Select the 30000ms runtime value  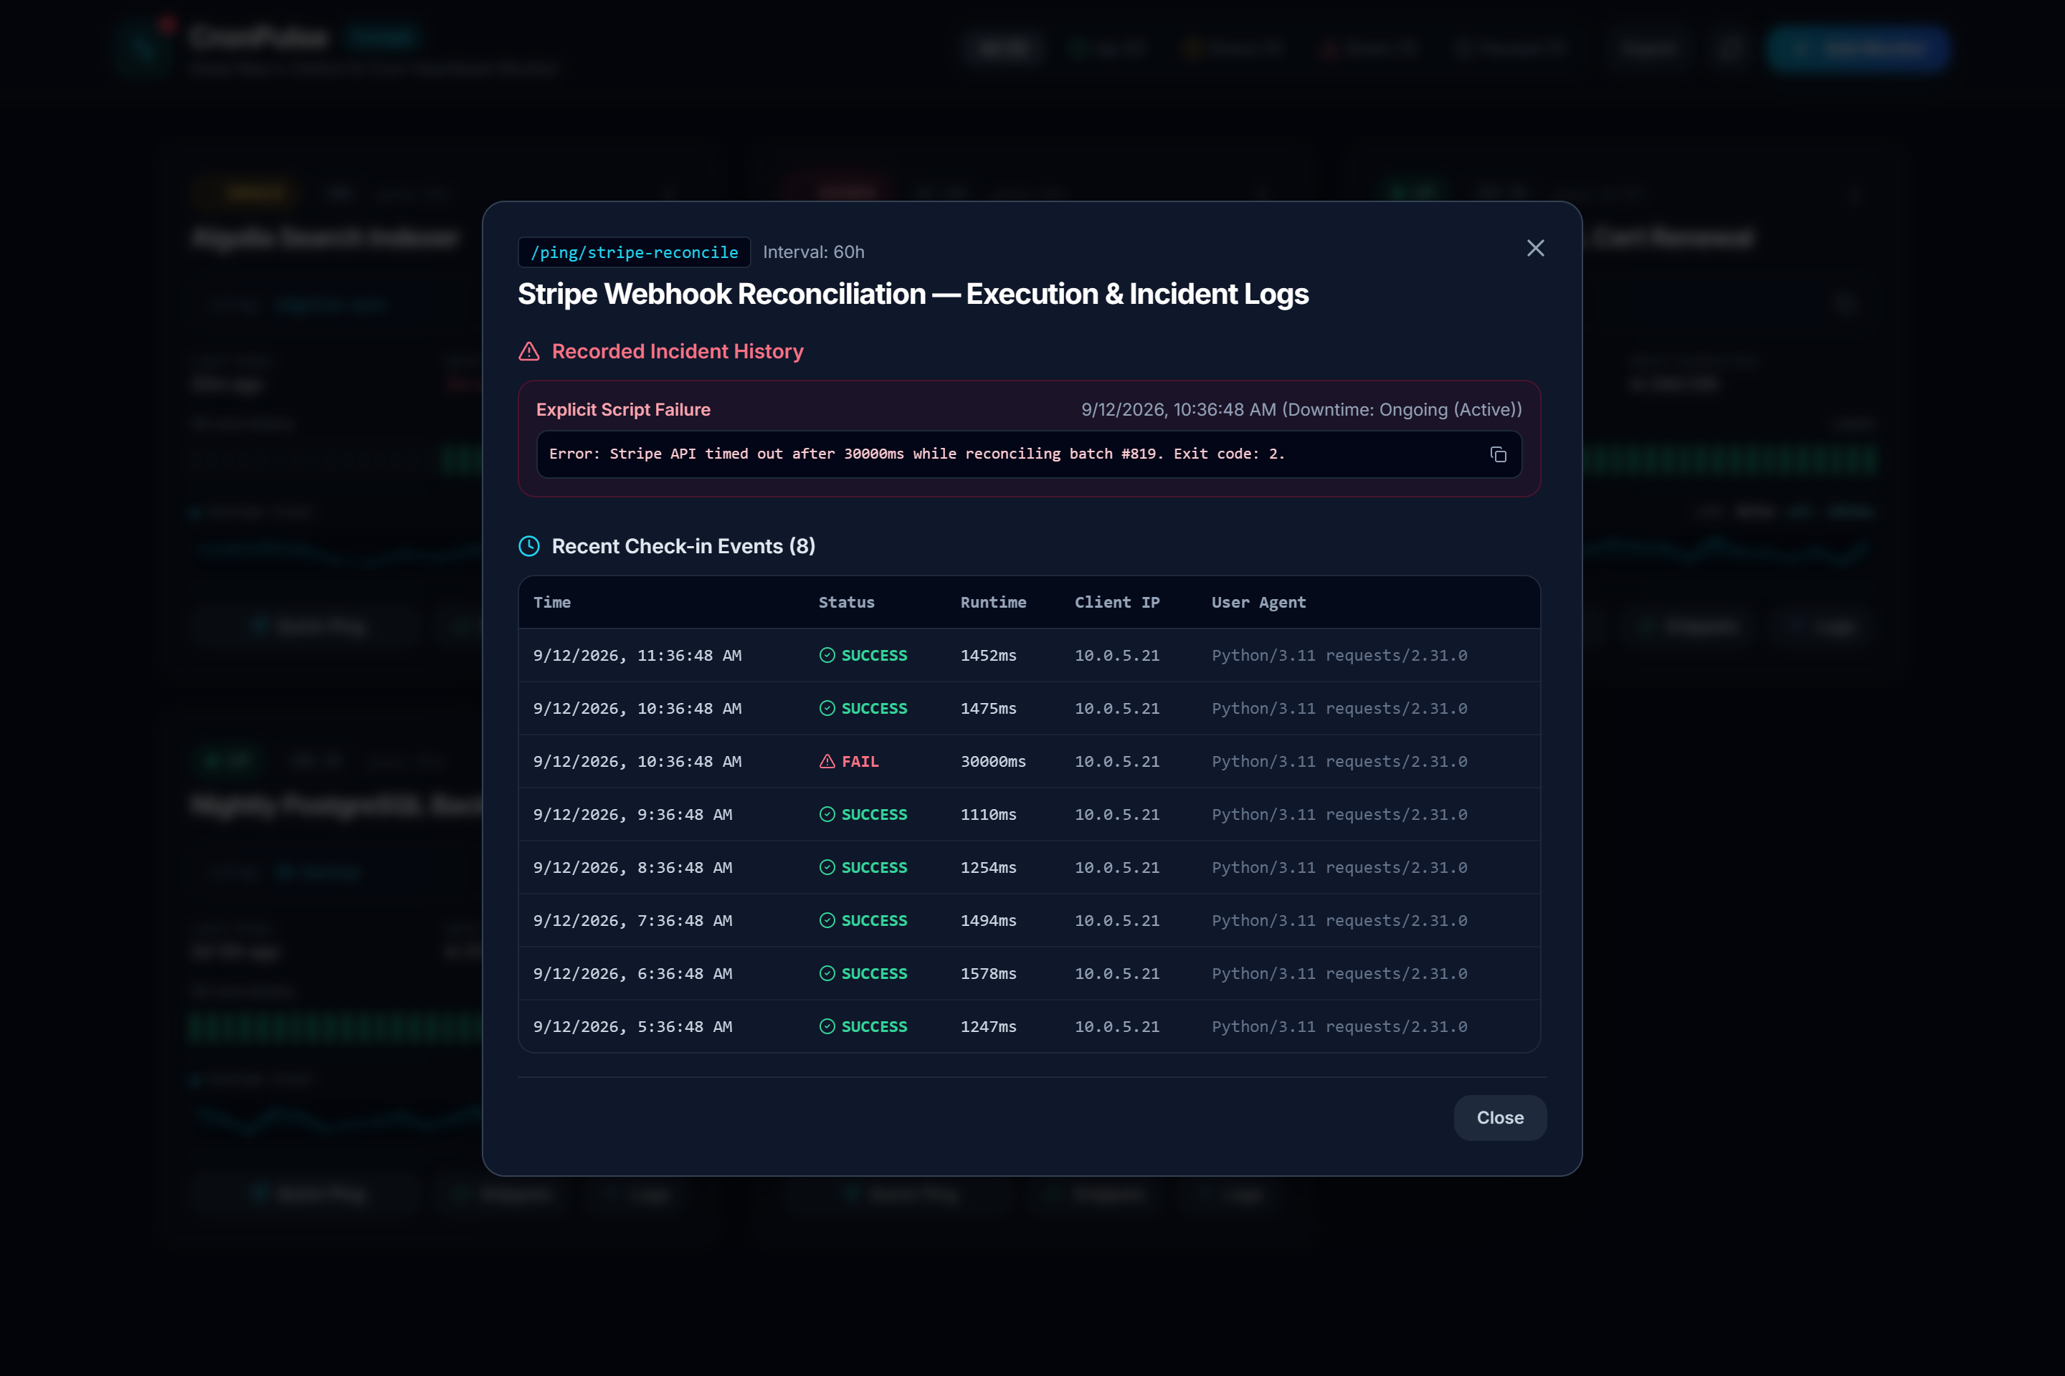[993, 761]
